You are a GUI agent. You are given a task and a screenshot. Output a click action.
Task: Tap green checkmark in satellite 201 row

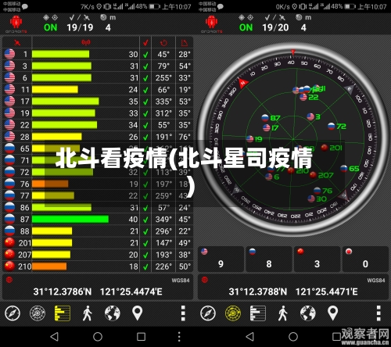tap(145, 243)
